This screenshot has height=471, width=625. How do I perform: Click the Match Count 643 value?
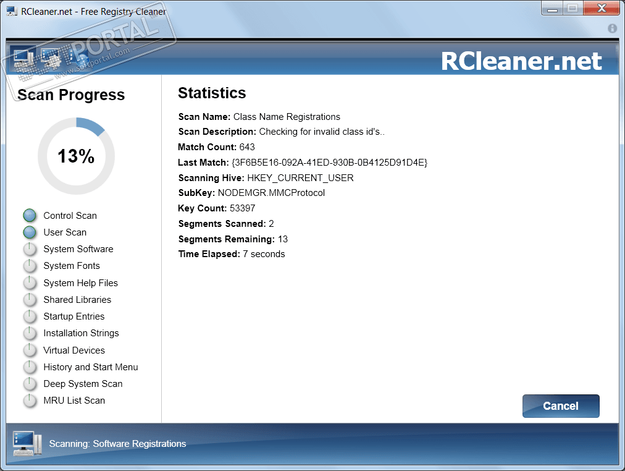[x=247, y=147]
